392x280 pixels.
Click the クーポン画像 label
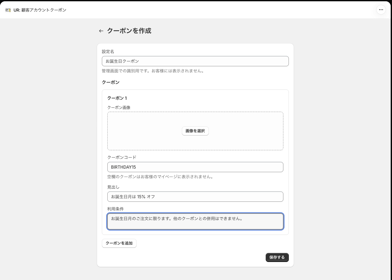tap(119, 107)
